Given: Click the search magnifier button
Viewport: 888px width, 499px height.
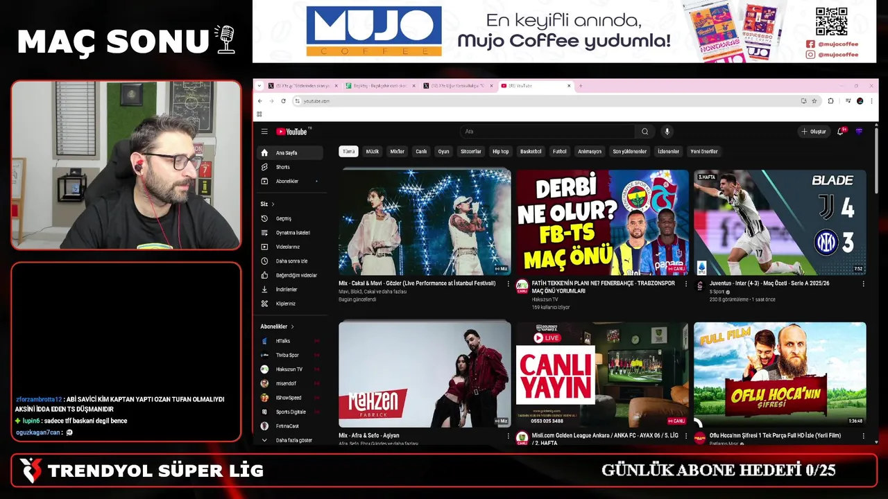Looking at the screenshot, I should 644,132.
